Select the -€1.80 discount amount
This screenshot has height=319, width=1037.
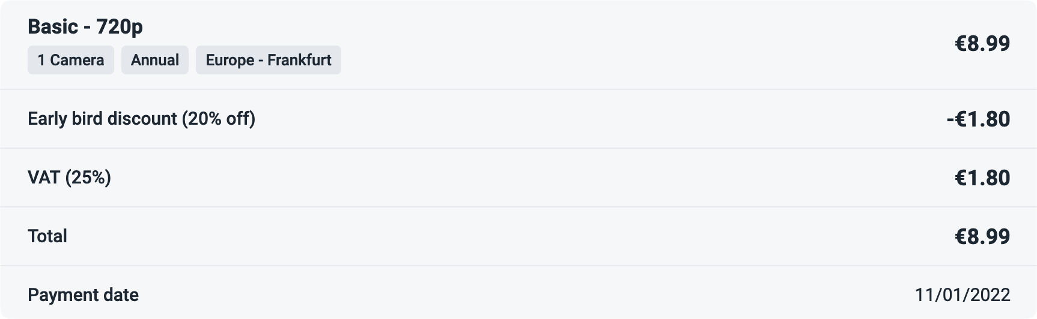click(978, 119)
